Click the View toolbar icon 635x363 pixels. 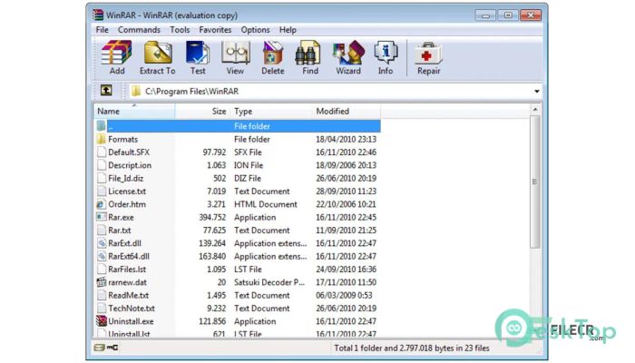[x=235, y=57]
